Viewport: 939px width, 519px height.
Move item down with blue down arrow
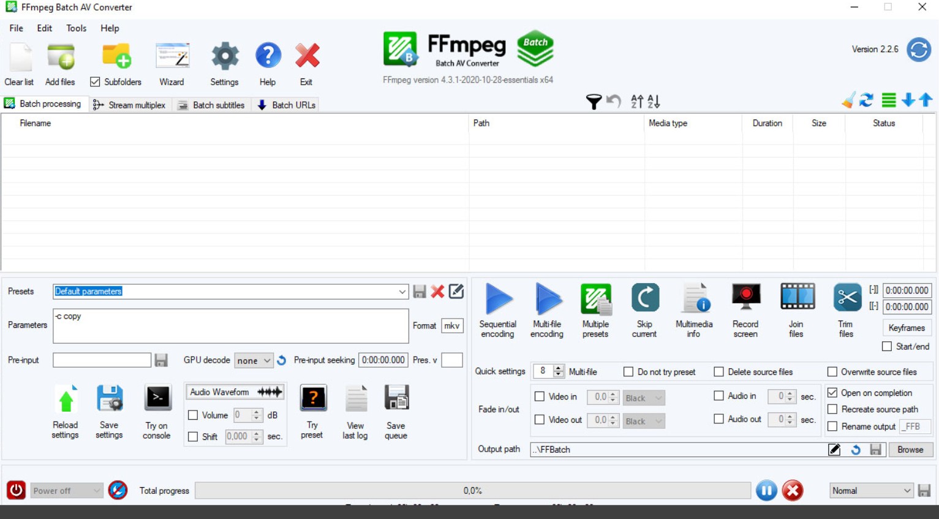point(908,100)
